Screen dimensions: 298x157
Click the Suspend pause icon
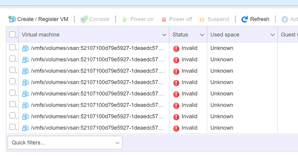pos(202,19)
